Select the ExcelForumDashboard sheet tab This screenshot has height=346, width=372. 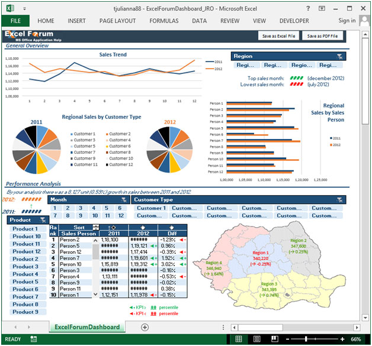pos(87,327)
